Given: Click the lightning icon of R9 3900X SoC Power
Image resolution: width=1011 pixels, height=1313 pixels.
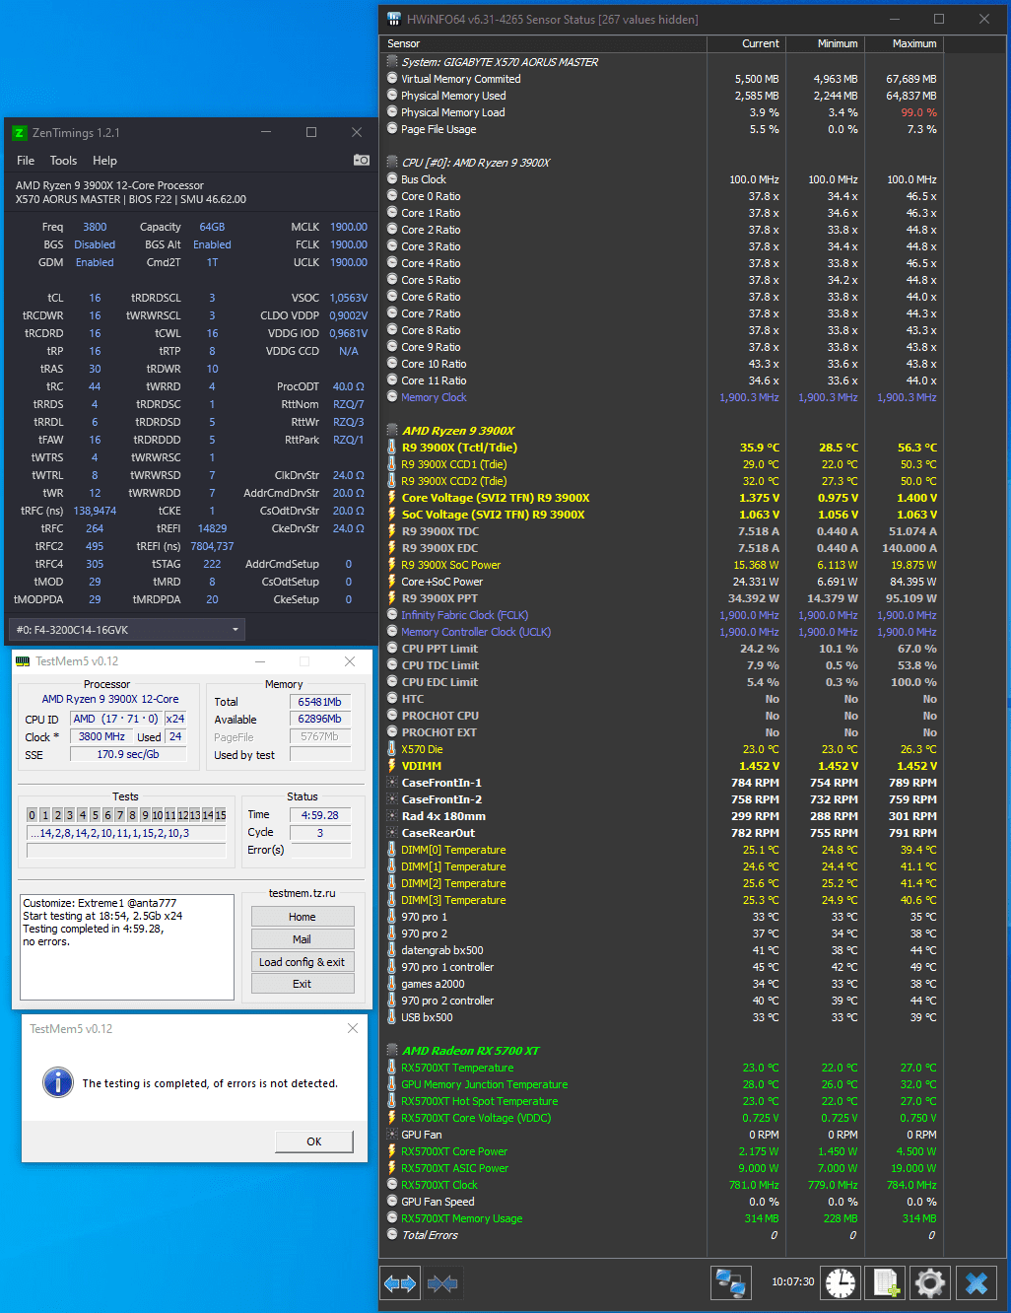Looking at the screenshot, I should point(392,565).
